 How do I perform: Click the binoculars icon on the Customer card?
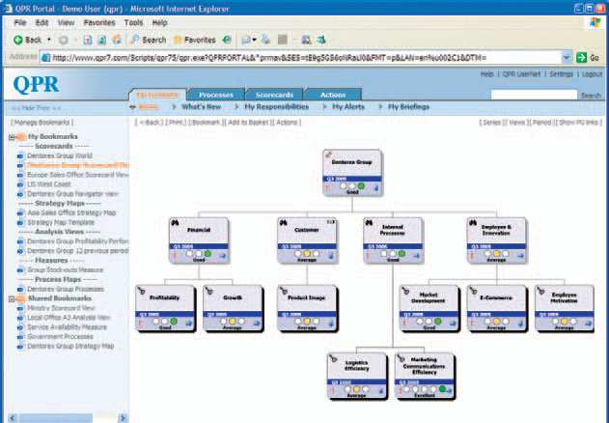(284, 223)
